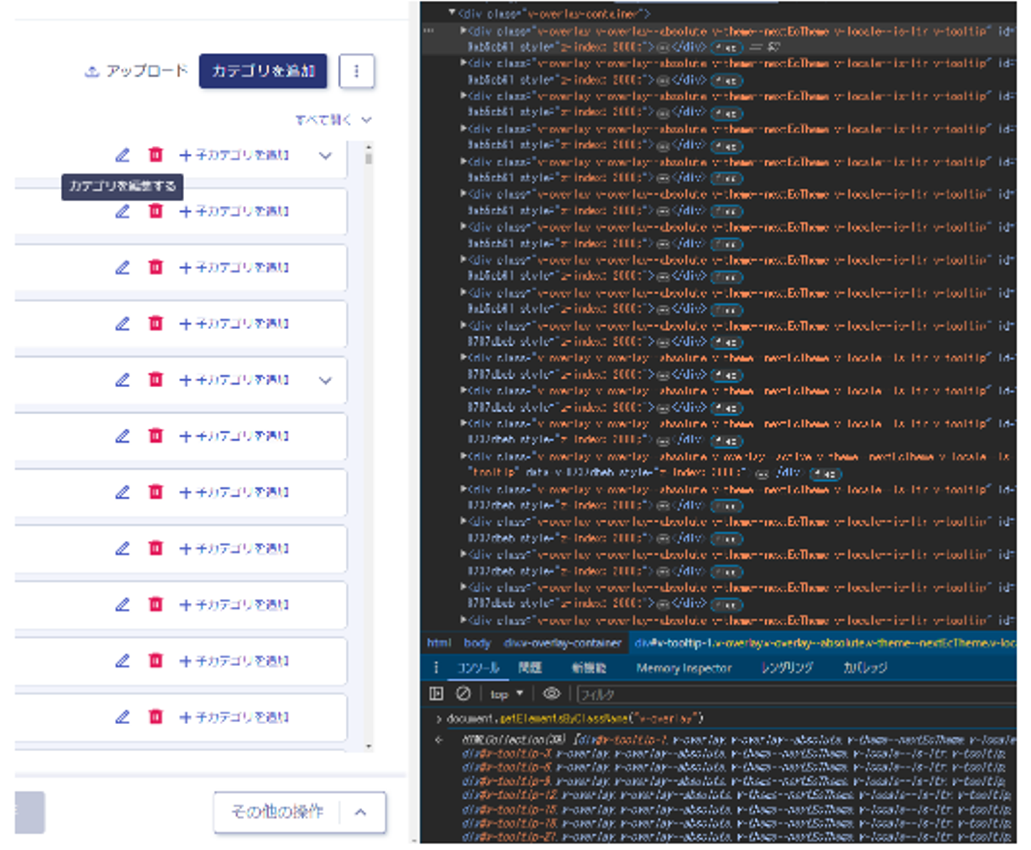Switch to the コンソール drawer tab

(x=478, y=668)
